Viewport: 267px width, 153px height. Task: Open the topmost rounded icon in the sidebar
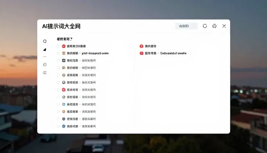45,41
